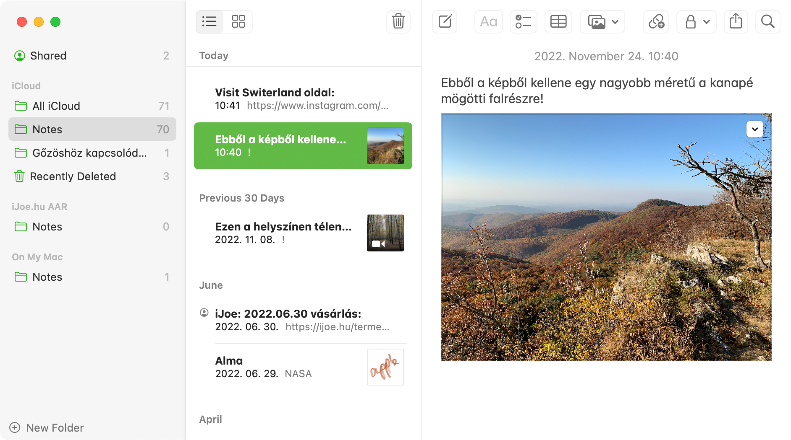Switch to list view
This screenshot has width=791, height=440.
(x=210, y=21)
